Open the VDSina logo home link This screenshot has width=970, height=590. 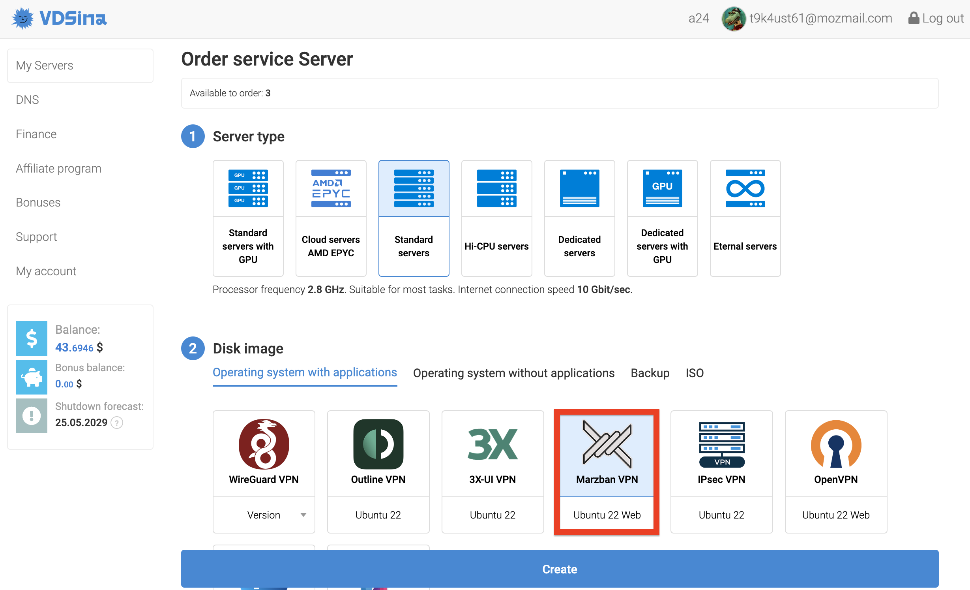point(59,18)
